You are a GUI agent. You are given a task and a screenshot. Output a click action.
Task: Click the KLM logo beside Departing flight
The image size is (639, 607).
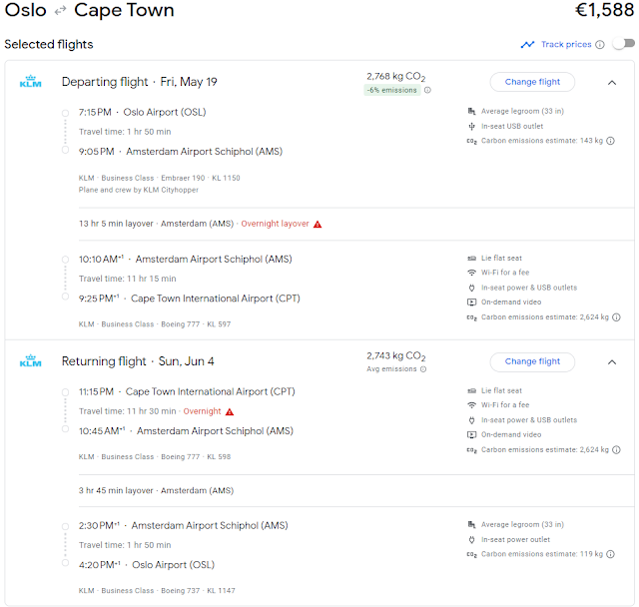pyautogui.click(x=31, y=81)
